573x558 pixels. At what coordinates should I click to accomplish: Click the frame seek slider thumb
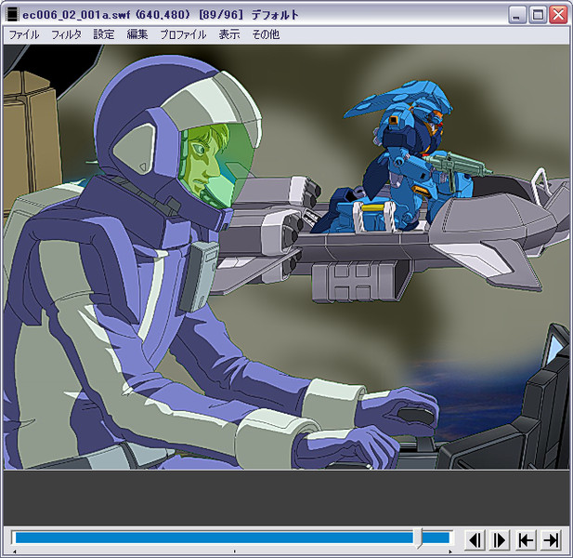pyautogui.click(x=419, y=538)
